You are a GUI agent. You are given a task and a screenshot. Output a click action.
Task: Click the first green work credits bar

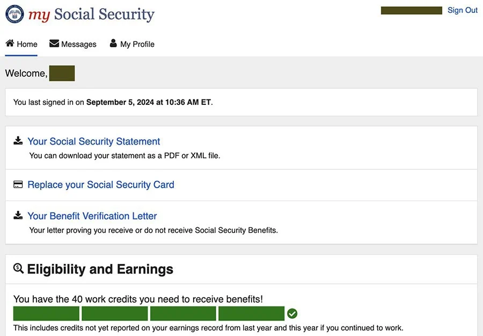[x=46, y=313]
